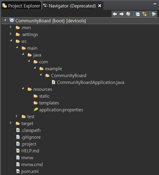Select the CommunityBoardApplication.java file name
This screenshot has height=175, width=159.
[90, 82]
